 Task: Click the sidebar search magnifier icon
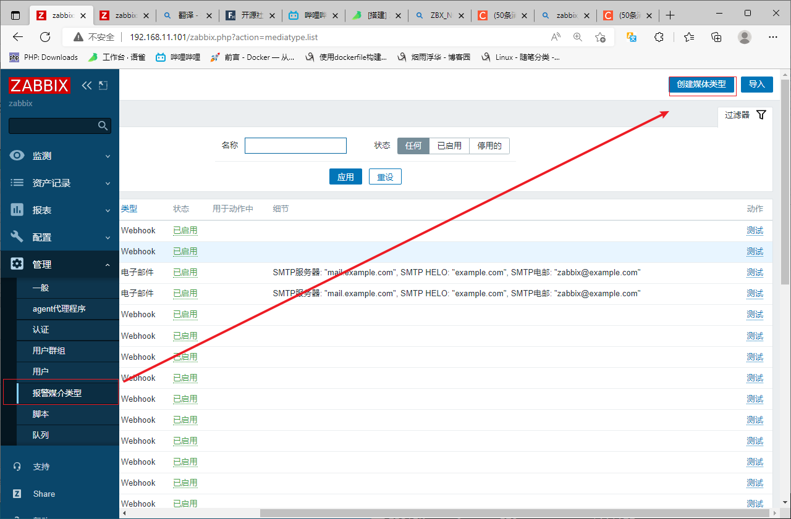point(103,126)
